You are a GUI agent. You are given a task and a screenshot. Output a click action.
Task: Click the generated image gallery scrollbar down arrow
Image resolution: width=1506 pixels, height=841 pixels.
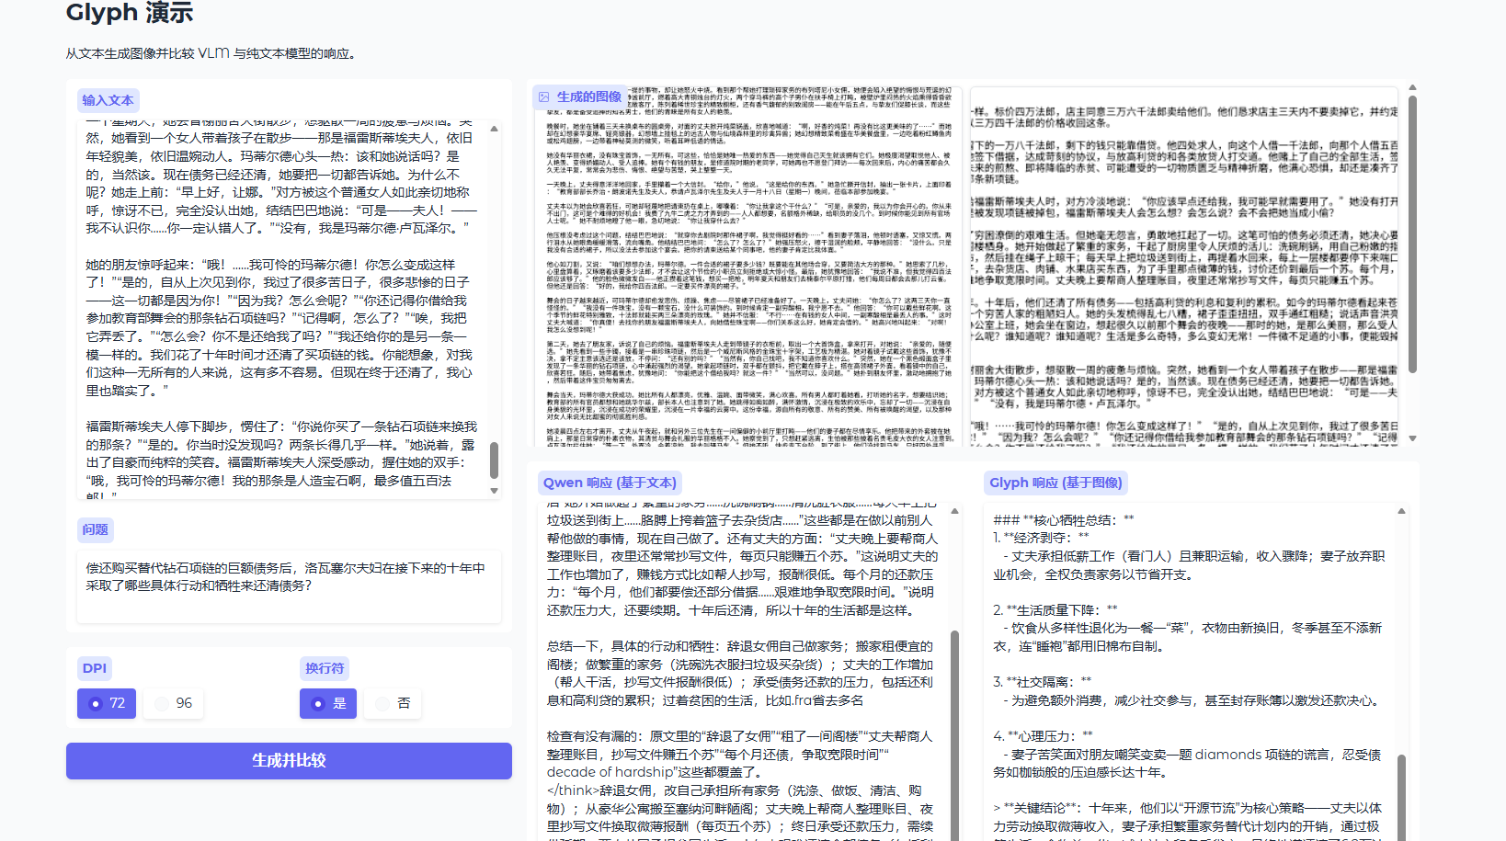(1412, 438)
